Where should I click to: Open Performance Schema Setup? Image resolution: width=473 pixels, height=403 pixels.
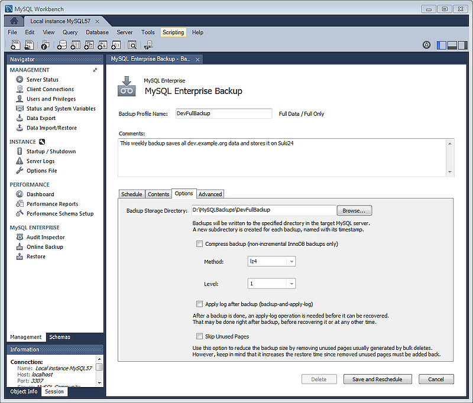(x=60, y=213)
